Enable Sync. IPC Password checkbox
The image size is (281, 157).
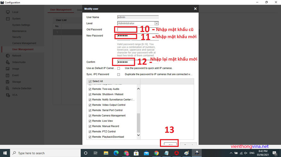(119, 74)
